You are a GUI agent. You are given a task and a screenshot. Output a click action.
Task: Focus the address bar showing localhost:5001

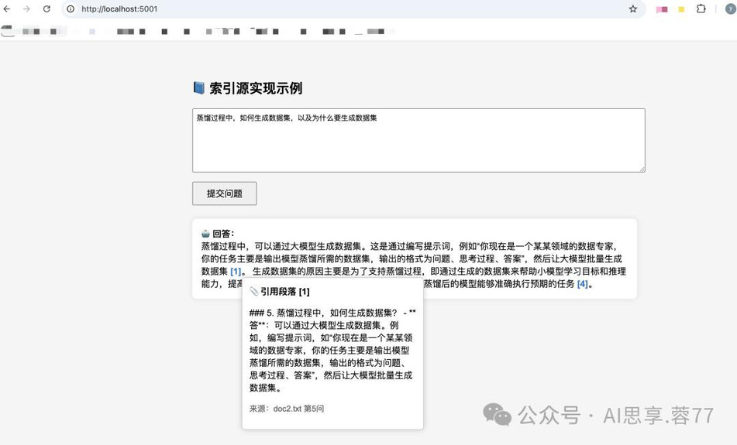353,9
